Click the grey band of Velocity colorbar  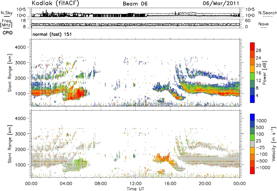point(252,144)
